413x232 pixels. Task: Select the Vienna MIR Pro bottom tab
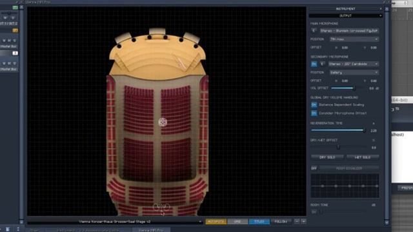pos(151,230)
